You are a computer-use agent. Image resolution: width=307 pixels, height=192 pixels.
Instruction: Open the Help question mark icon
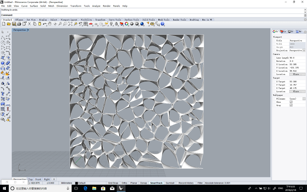click(163, 24)
